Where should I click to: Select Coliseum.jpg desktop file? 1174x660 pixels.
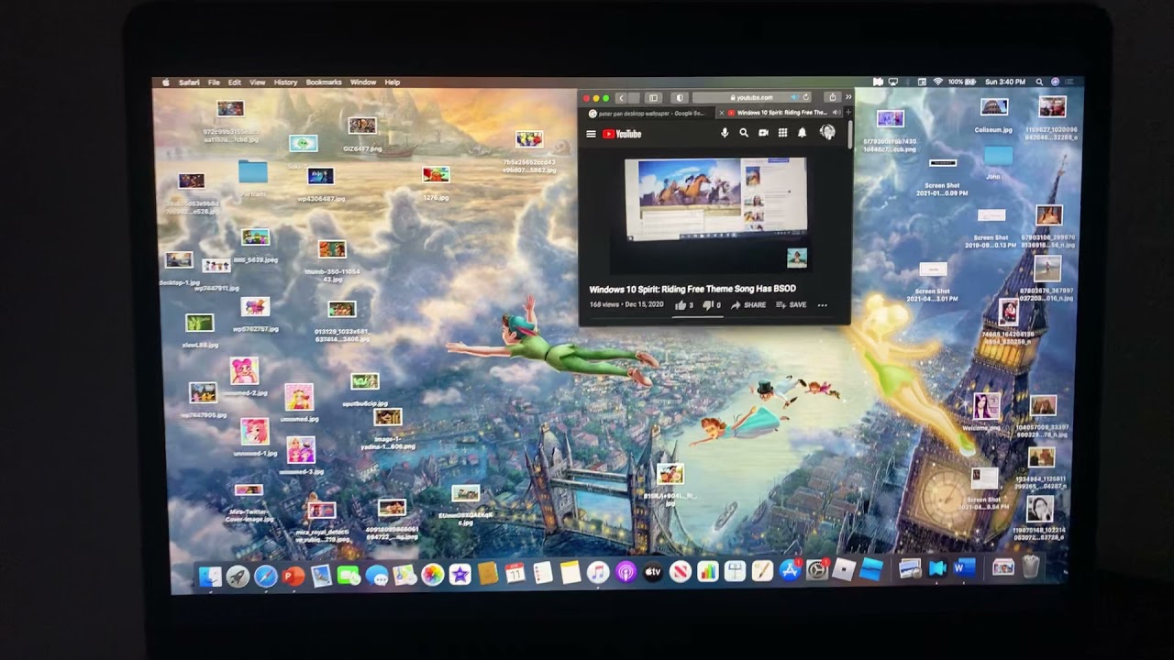[993, 115]
